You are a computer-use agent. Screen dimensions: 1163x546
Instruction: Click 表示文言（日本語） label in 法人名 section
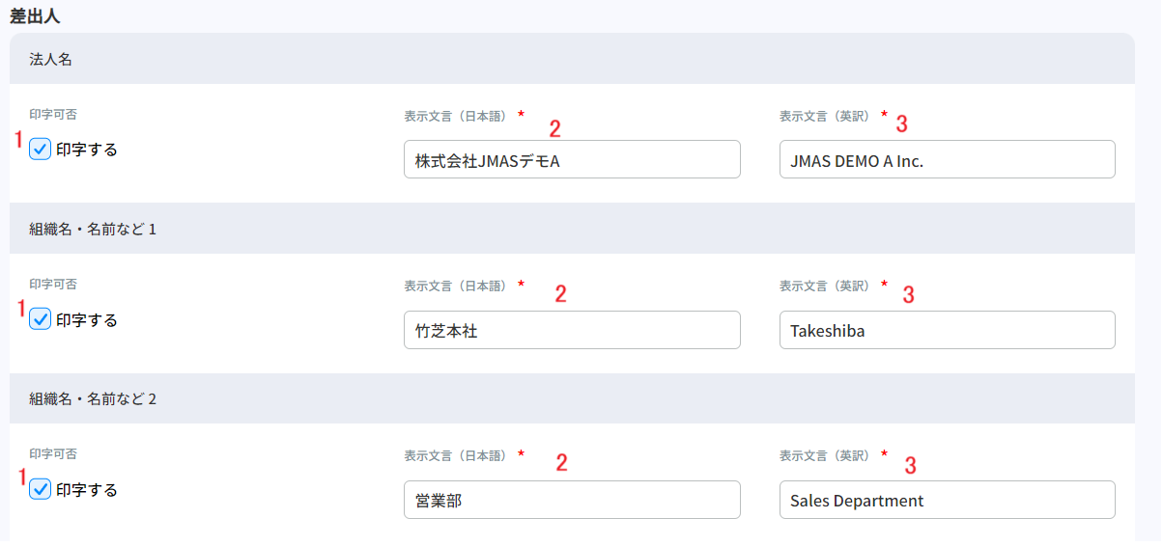pyautogui.click(x=457, y=116)
